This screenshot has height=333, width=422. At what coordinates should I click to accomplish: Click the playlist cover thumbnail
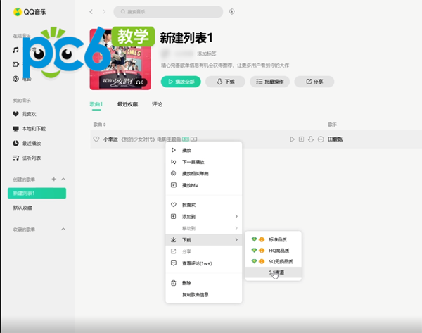click(x=120, y=59)
